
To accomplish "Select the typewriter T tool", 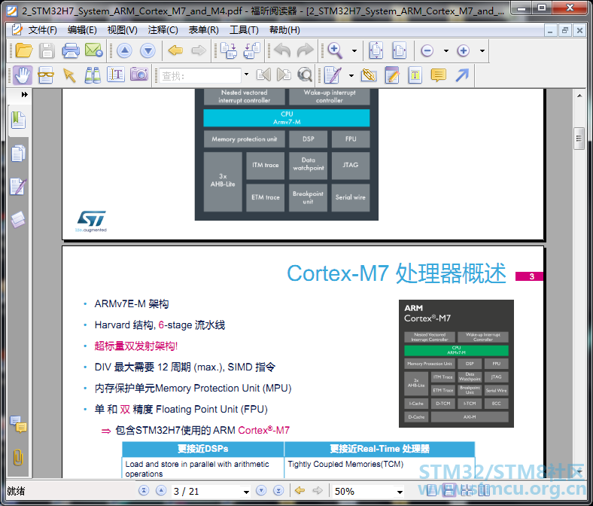I will click(415, 75).
